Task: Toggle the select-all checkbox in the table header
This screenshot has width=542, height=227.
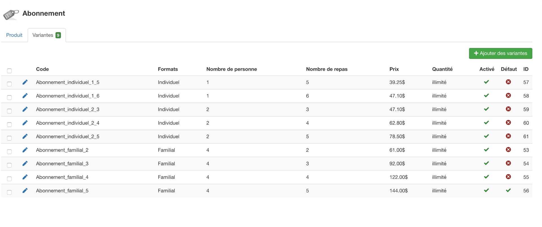Action: tap(9, 71)
